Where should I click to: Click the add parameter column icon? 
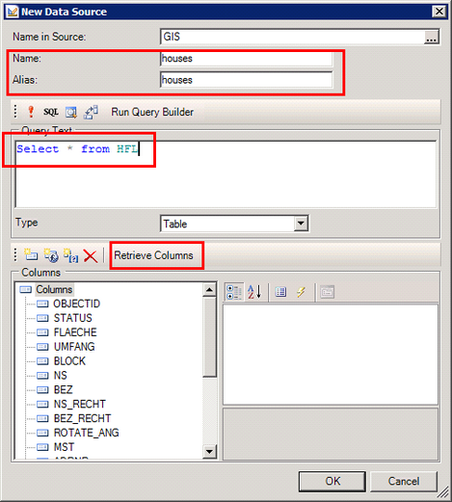point(70,255)
